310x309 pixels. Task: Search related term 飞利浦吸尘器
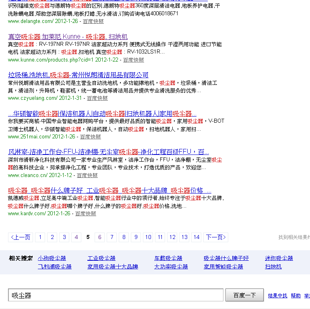(55, 267)
